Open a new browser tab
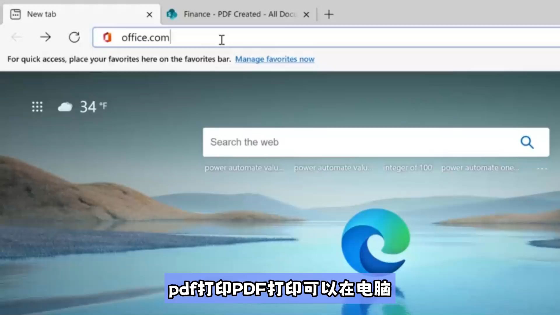Image resolution: width=560 pixels, height=315 pixels. 329,14
